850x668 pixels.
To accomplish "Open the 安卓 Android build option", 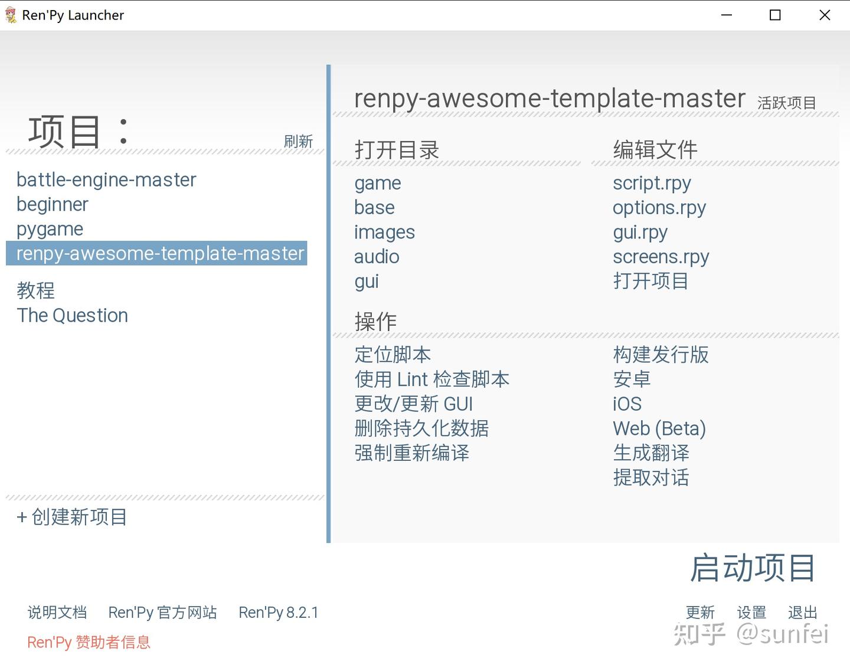I will coord(632,379).
